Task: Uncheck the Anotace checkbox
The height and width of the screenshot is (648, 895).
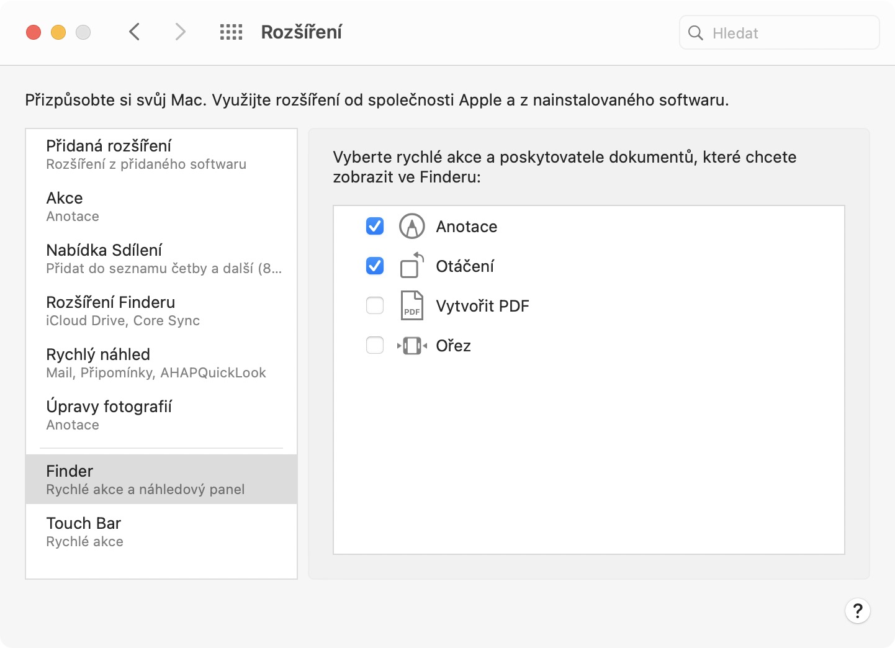Action: pyautogui.click(x=375, y=227)
